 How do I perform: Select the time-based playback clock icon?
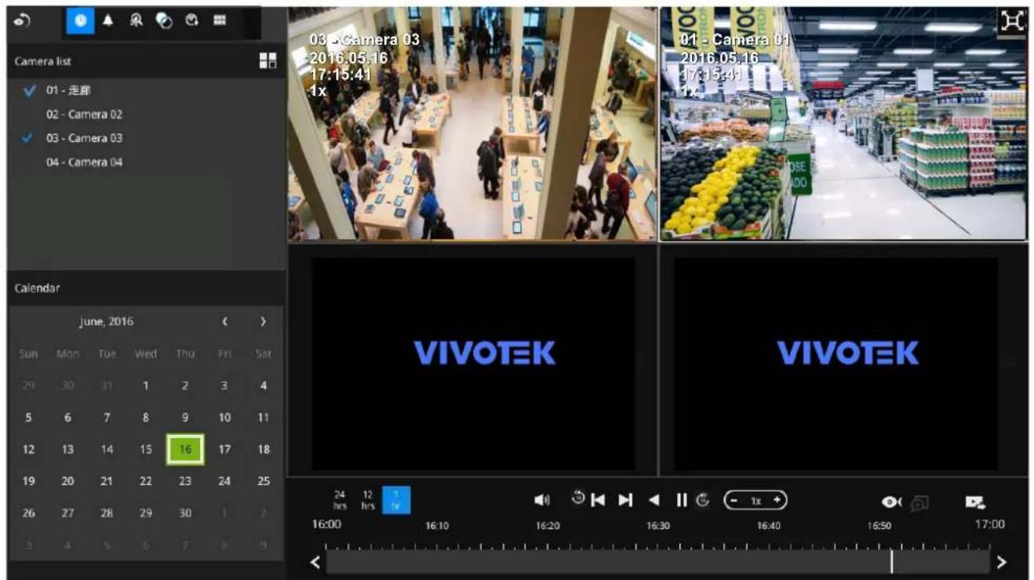(x=80, y=20)
